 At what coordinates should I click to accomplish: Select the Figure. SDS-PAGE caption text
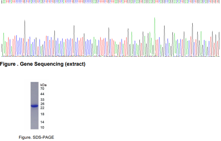click(36, 137)
